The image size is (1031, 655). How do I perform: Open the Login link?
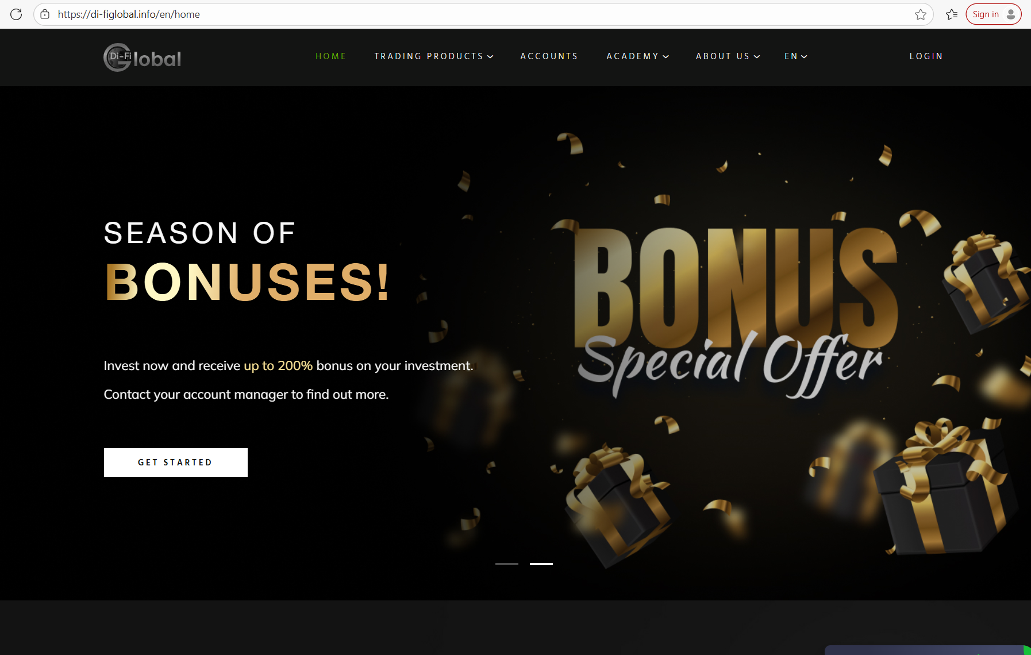(x=926, y=56)
